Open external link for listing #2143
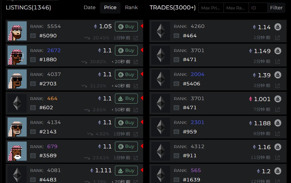This screenshot has width=291, height=183. tap(136, 134)
